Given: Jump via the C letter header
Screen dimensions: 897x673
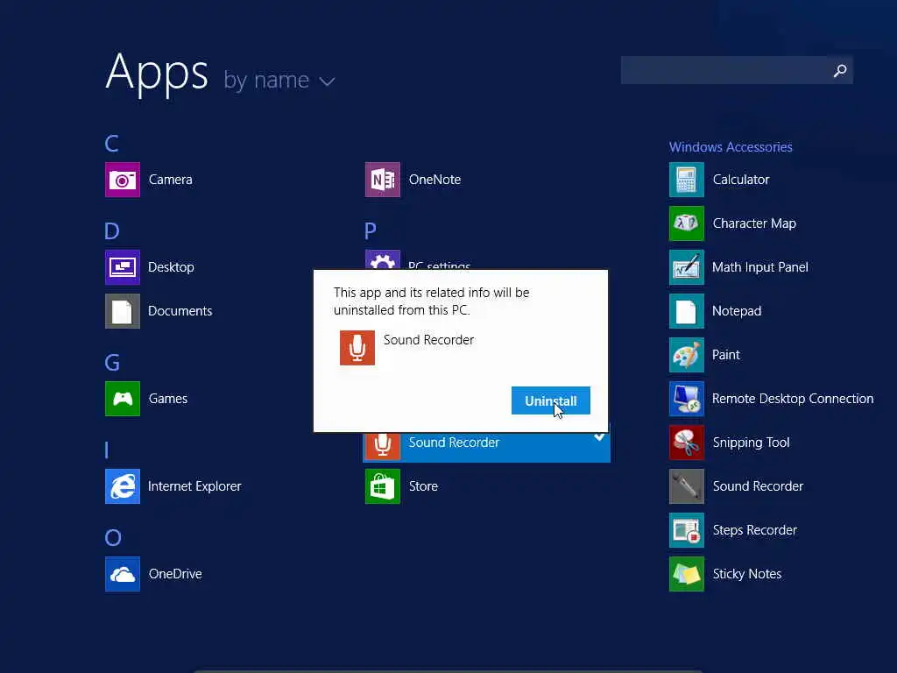Looking at the screenshot, I should 111,143.
